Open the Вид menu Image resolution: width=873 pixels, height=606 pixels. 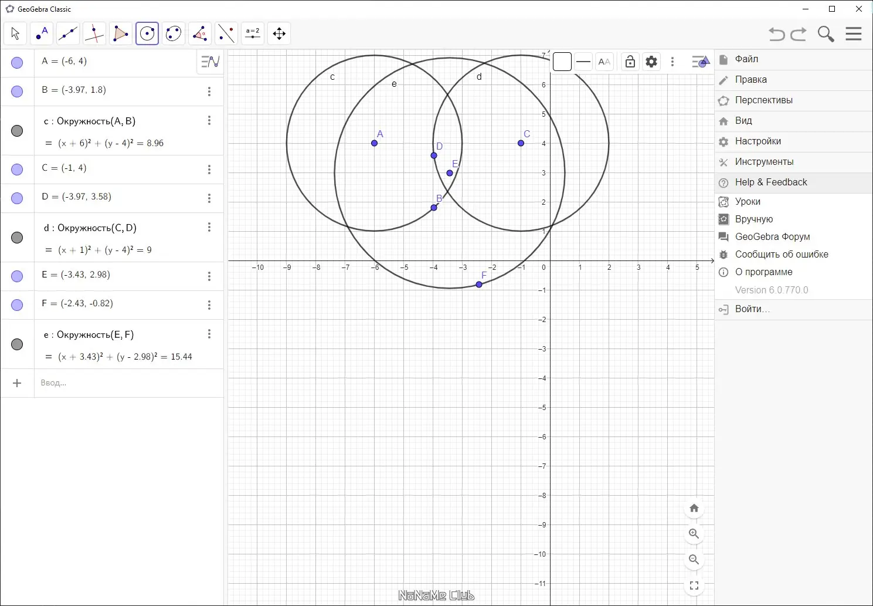[x=793, y=121]
